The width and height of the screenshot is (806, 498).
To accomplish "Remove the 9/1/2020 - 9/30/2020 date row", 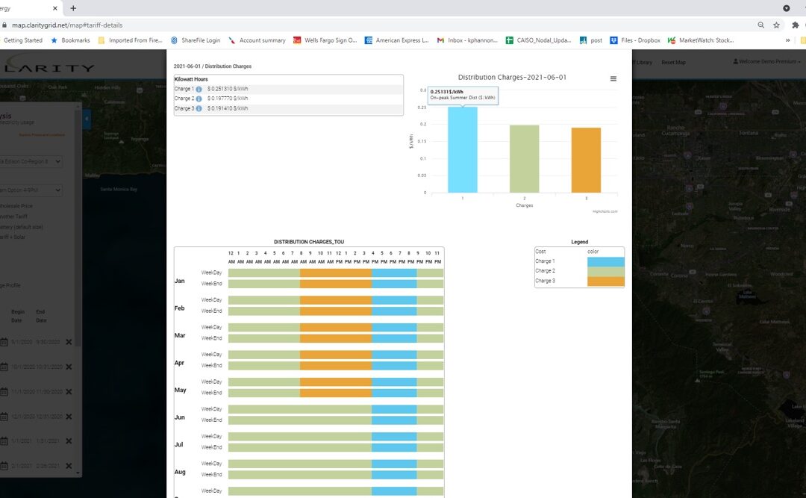I will [69, 342].
